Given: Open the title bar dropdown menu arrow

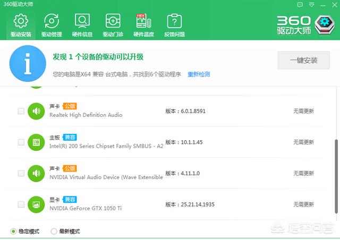Looking at the screenshot, I should click(x=312, y=5).
